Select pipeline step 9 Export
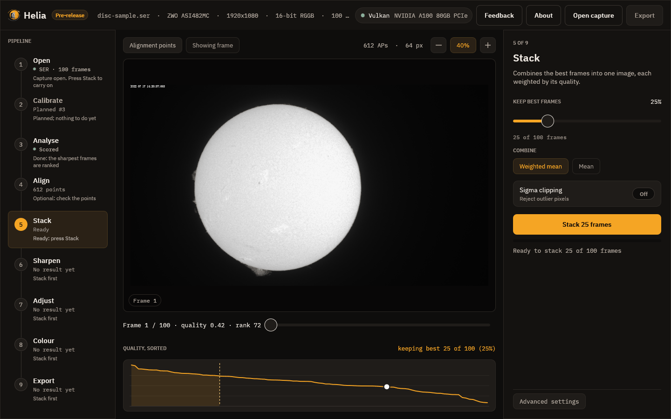Image resolution: width=671 pixels, height=419 pixels. tap(58, 390)
